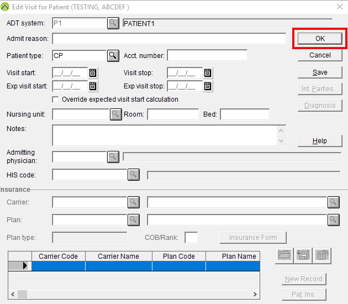Click the Cancel button

pos(320,55)
